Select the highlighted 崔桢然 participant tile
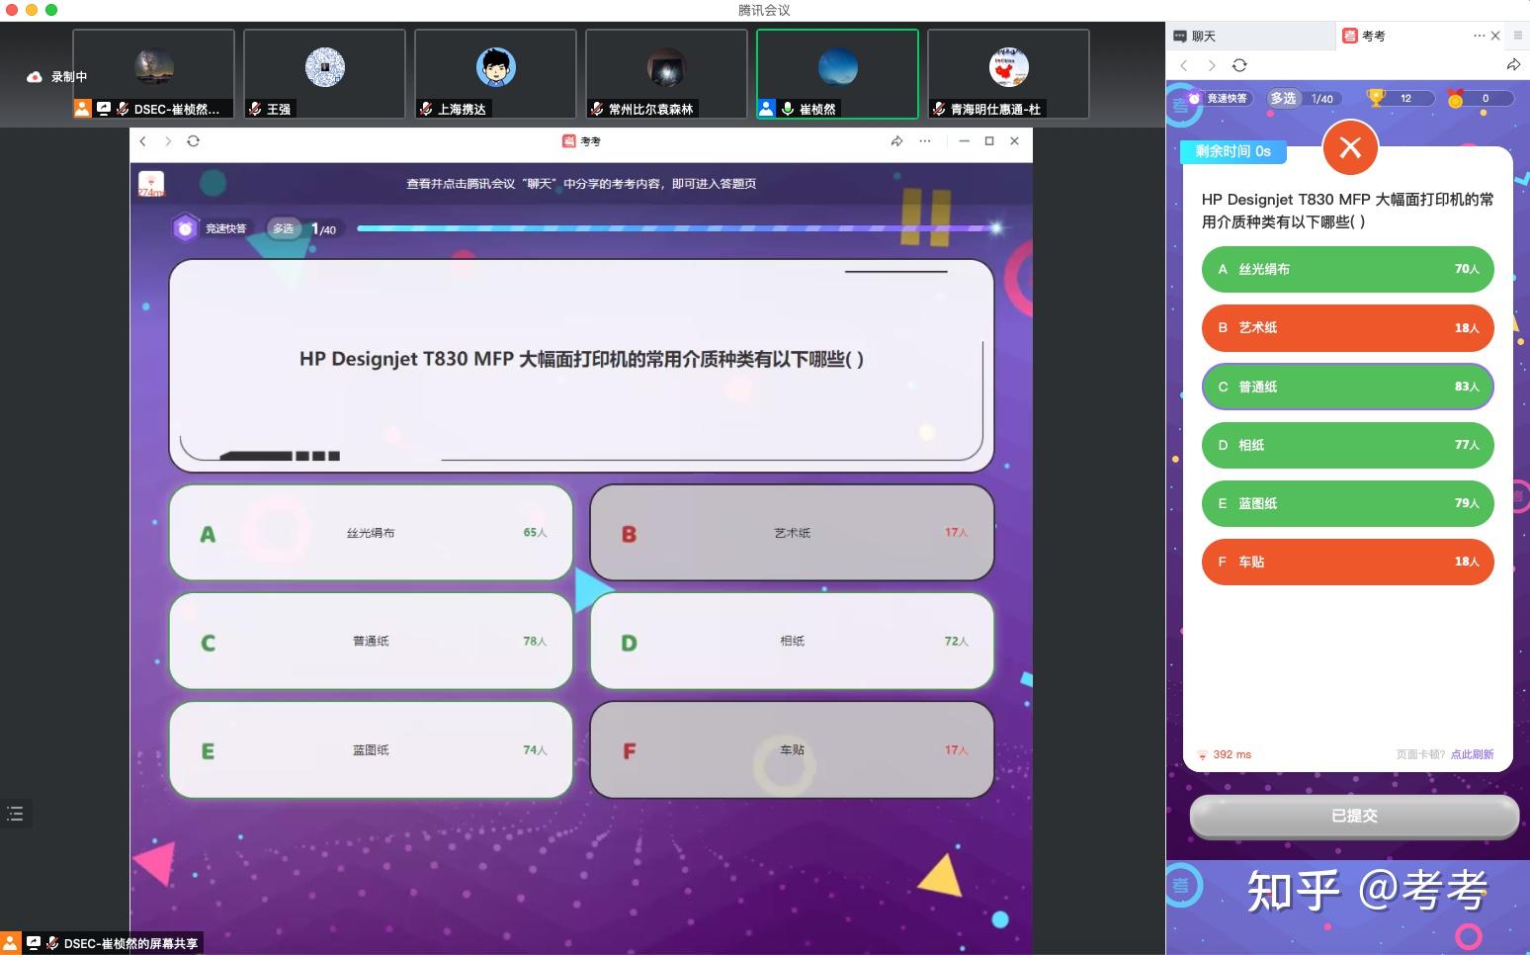 click(837, 74)
